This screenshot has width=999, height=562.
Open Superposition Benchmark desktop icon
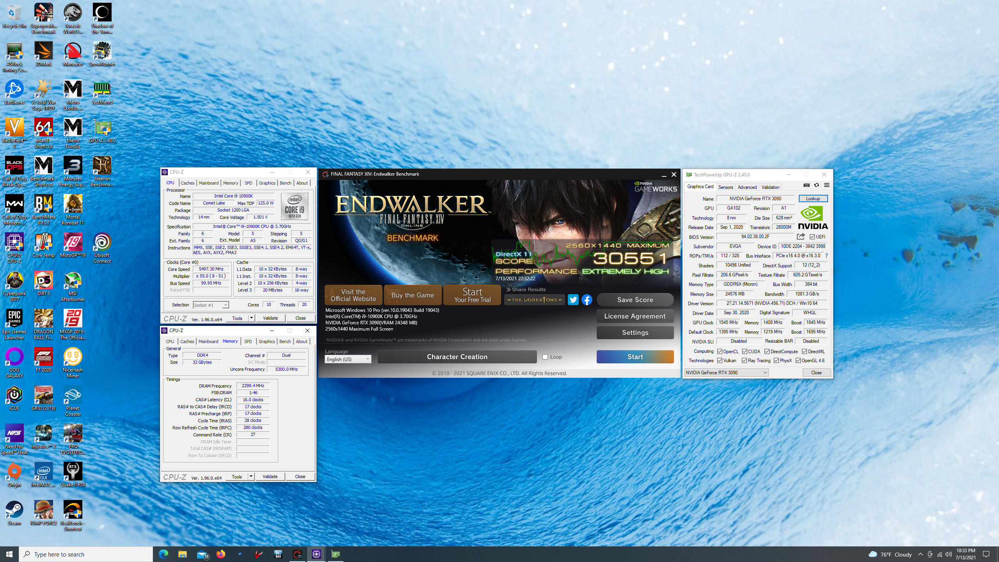click(x=43, y=18)
